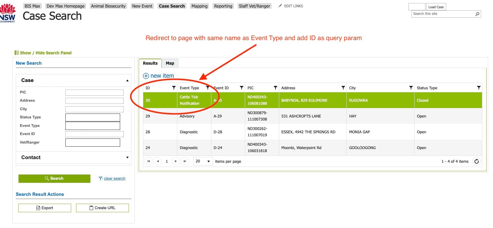Collapse the Case search section
Screen dimensions: 493x228
pos(127,80)
